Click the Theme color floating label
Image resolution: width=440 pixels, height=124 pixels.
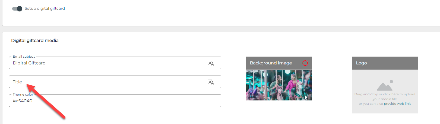(x=23, y=94)
